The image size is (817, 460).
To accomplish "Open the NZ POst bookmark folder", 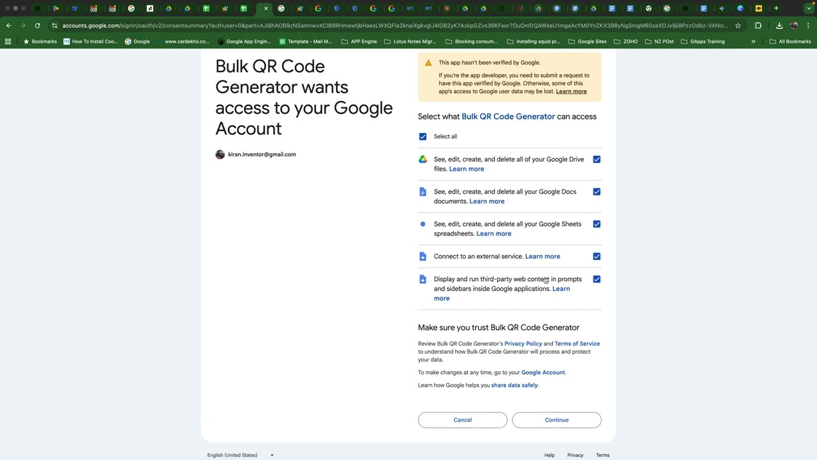I will (x=659, y=42).
